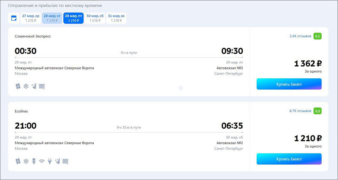338x180 pixels.
Task: Click the cleaning broom icon on the Славянский Экспресс trip
Action: (34, 87)
